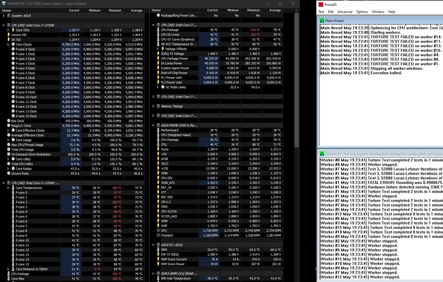Open the Help menu in Prime95
The image size is (443, 282).
pos(392,12)
